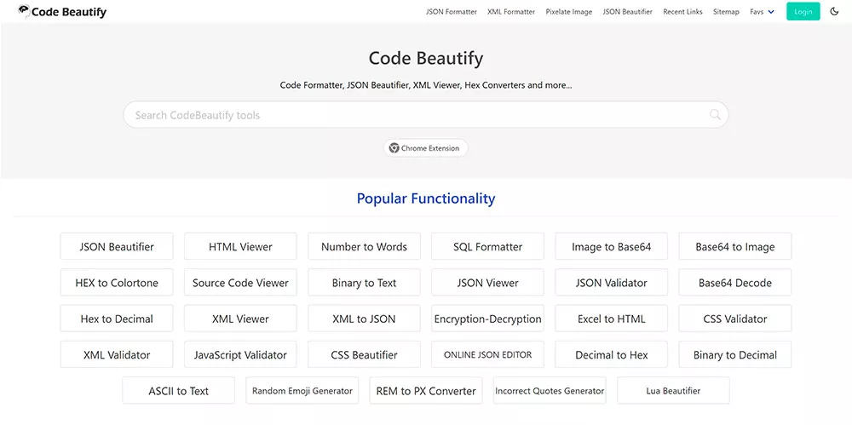Click the large Code Beautify page title
The image size is (852, 425).
tap(425, 58)
